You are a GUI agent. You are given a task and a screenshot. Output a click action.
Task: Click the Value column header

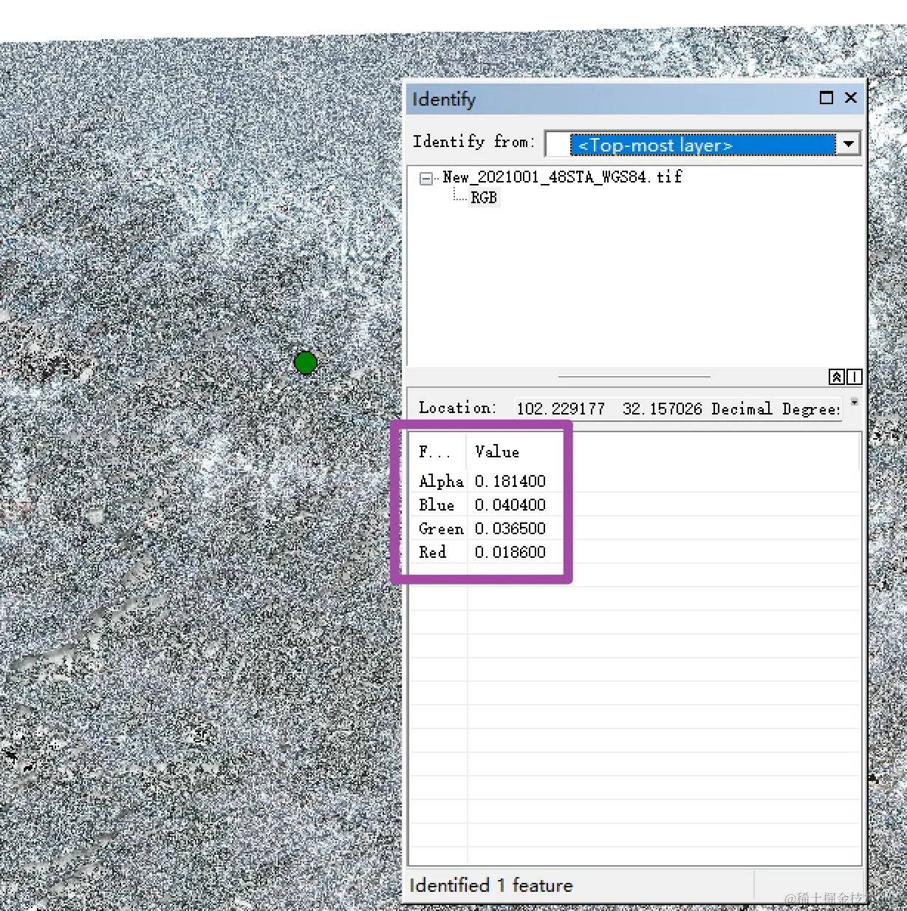pos(497,451)
